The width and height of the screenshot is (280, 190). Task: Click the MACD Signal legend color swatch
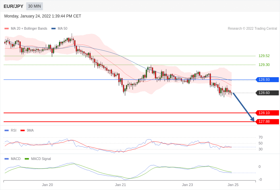(x=27, y=159)
